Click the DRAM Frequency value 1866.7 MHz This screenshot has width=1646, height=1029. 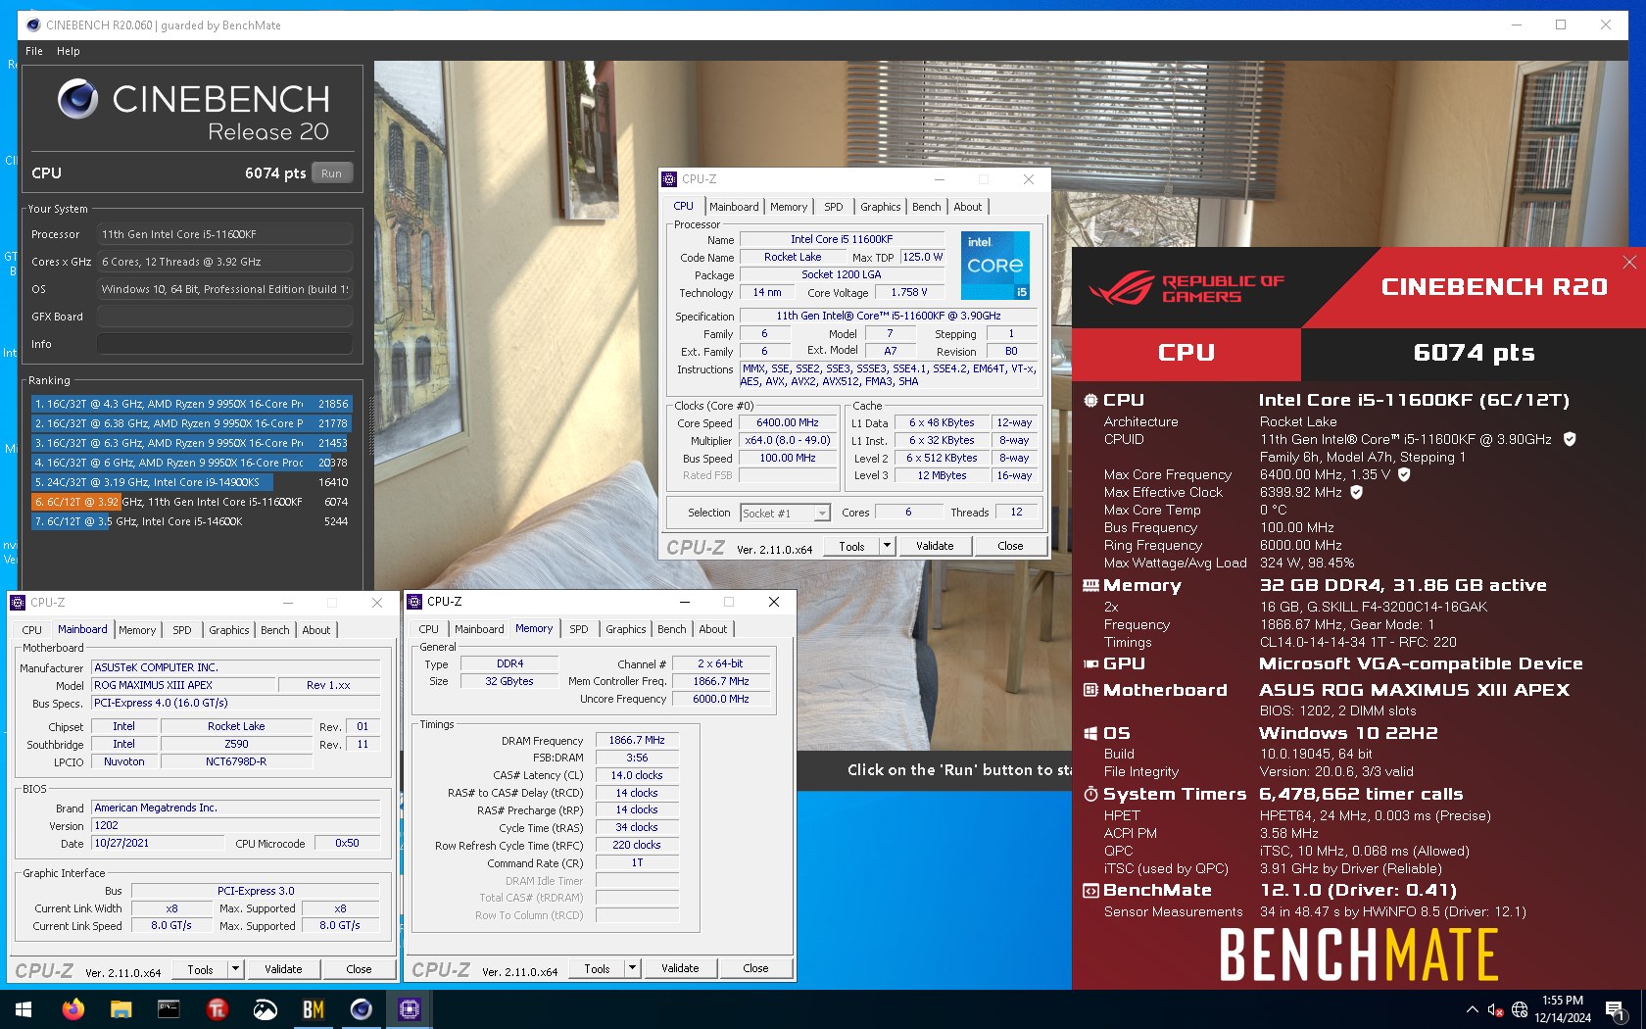637,740
